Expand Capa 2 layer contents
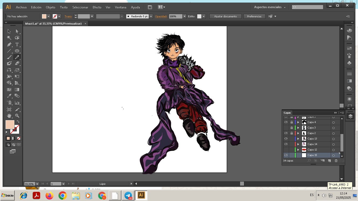358x201 pixels. pyautogui.click(x=298, y=133)
